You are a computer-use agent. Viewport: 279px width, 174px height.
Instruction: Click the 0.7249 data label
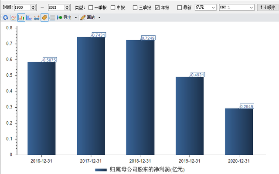[148, 38]
